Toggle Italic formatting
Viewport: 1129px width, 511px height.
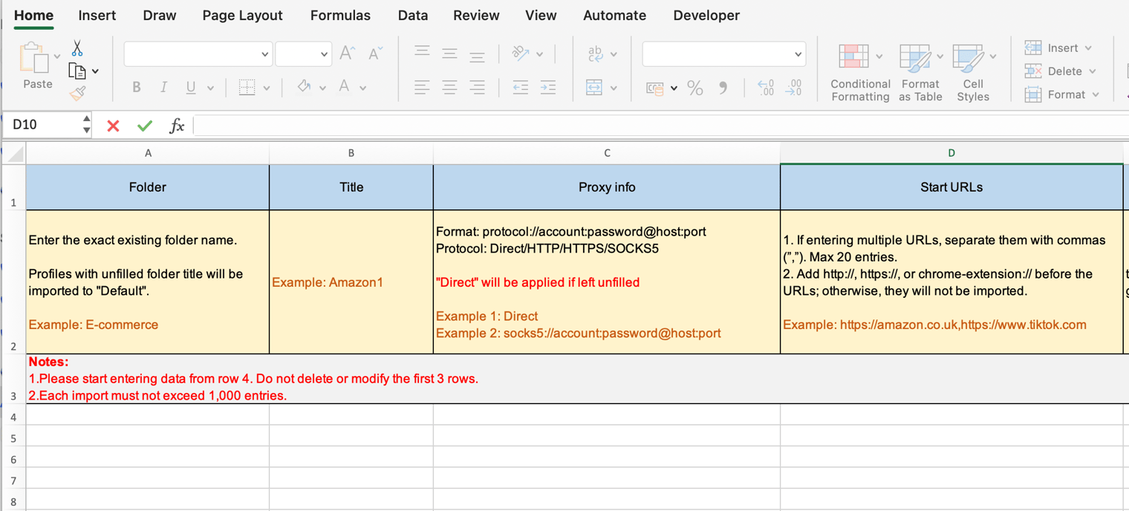163,88
